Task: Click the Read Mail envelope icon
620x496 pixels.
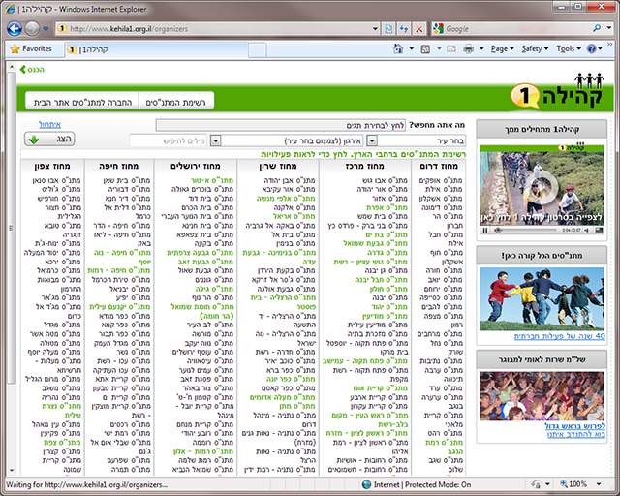Action: (x=451, y=49)
